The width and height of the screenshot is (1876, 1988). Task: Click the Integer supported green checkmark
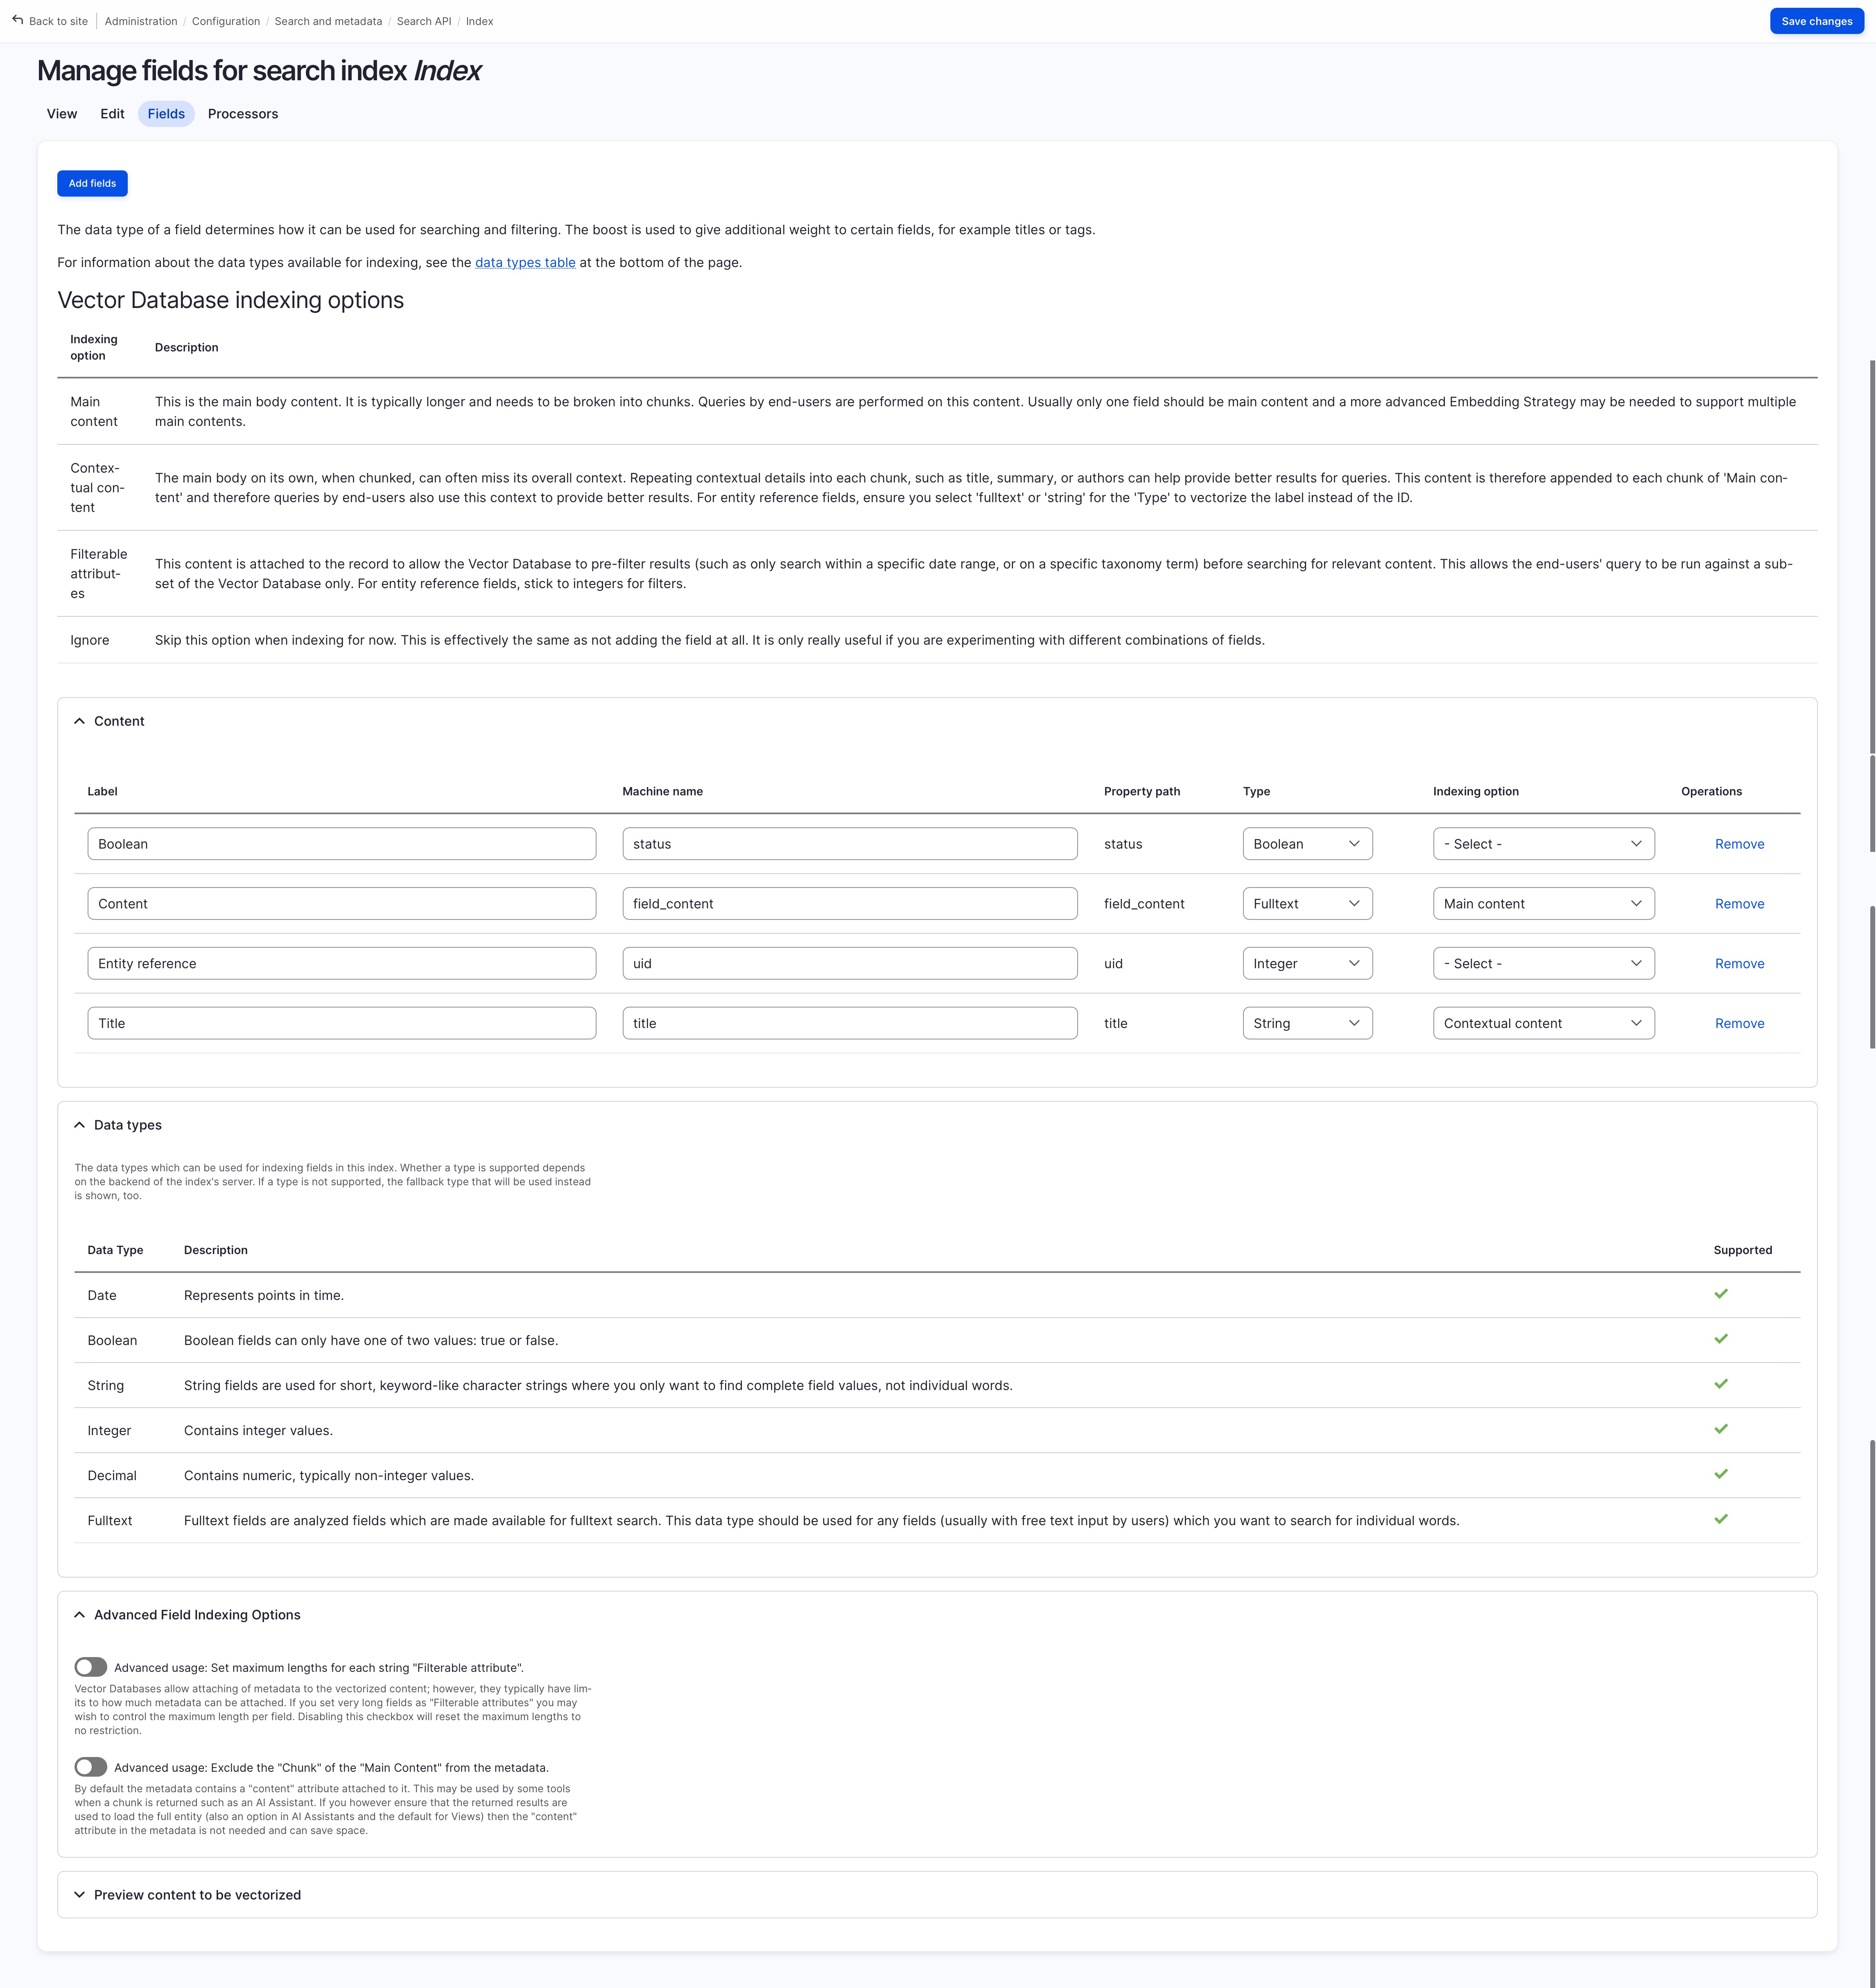coord(1720,1429)
